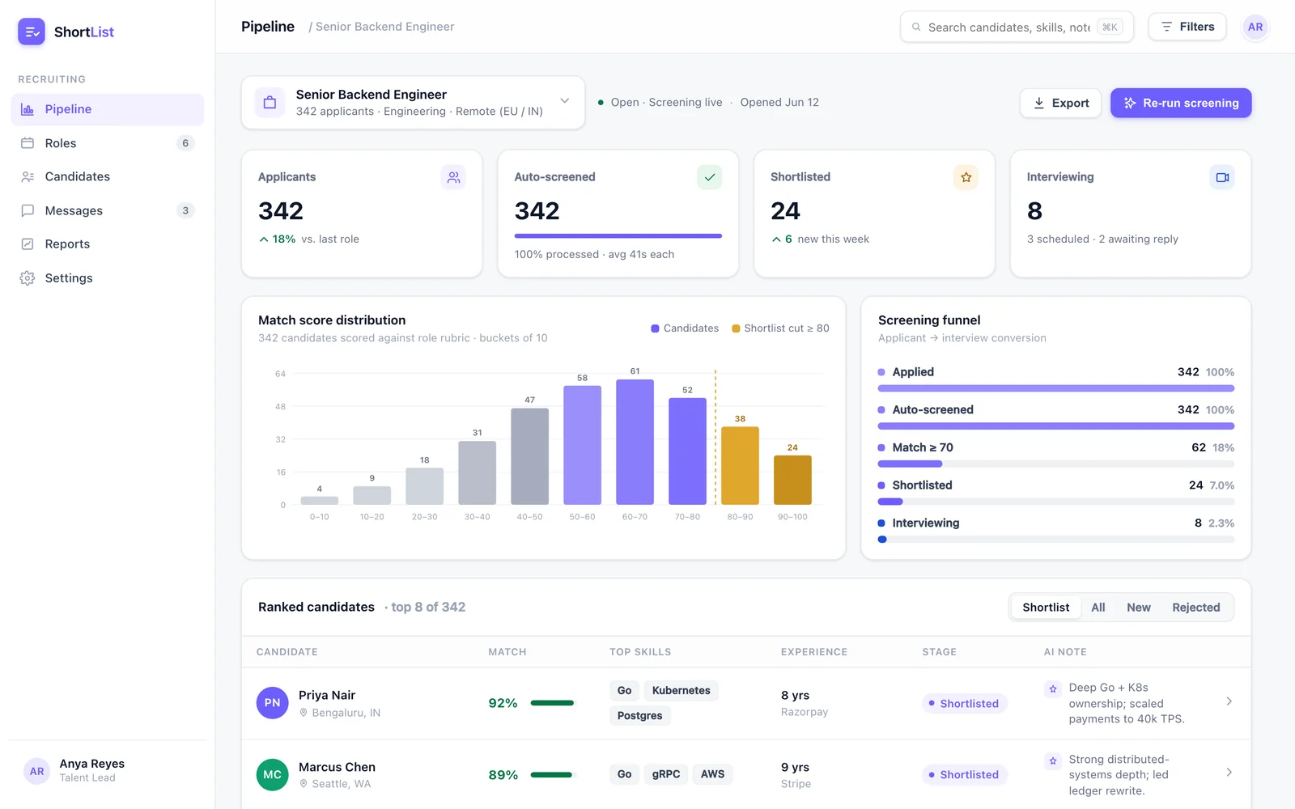Image resolution: width=1295 pixels, height=809 pixels.
Task: Open the Reports page
Action: (x=108, y=244)
